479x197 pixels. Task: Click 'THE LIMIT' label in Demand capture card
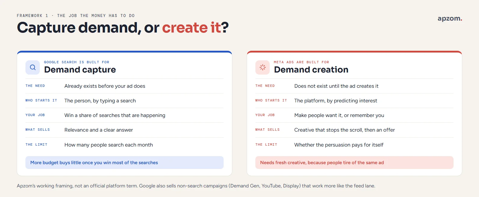pos(36,144)
